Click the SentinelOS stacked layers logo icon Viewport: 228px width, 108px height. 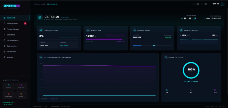40,17
